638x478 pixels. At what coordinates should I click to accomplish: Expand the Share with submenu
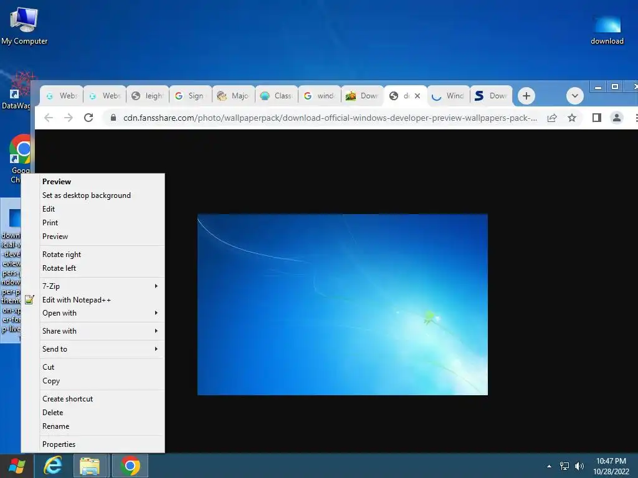point(102,331)
